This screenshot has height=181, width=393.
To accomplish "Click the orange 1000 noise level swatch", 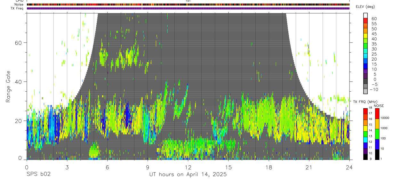I will (377, 124).
